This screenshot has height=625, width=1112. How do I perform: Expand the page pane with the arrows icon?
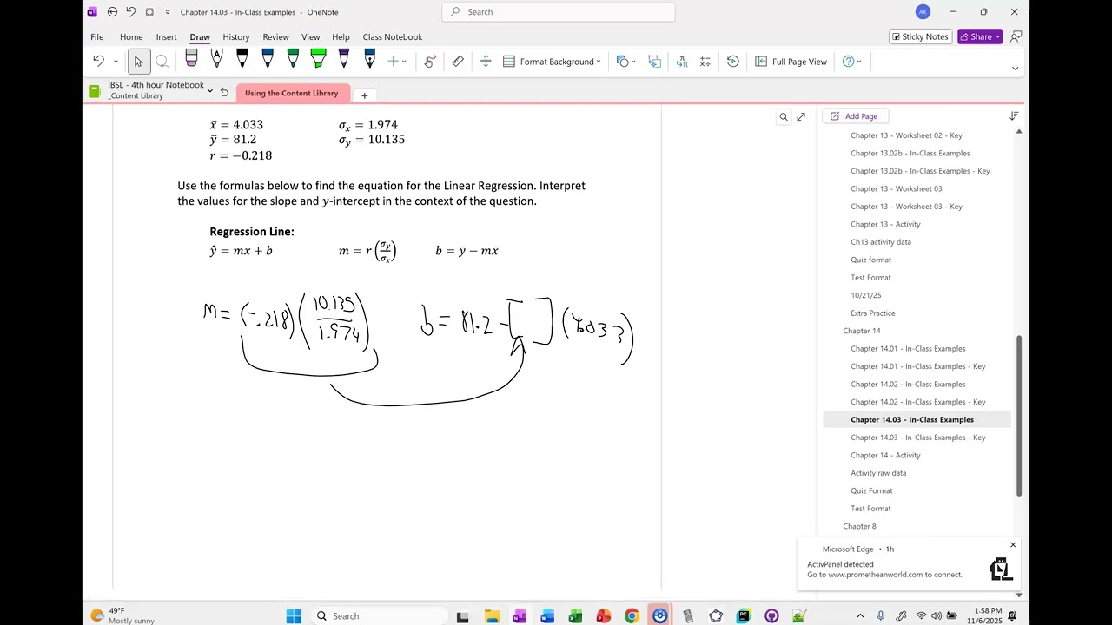[801, 116]
